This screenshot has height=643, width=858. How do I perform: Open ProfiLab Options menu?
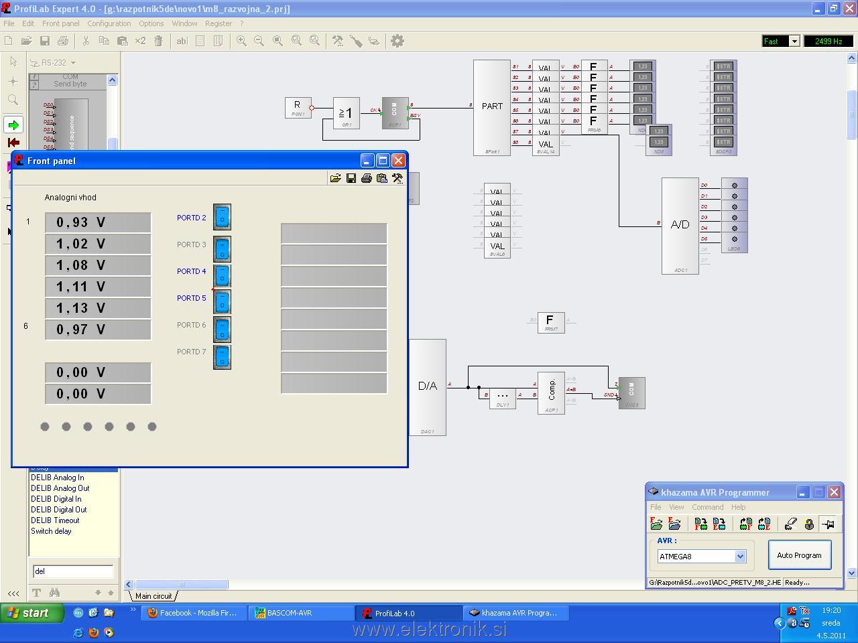click(x=151, y=23)
